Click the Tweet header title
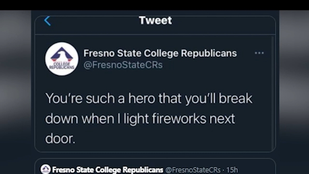 [155, 20]
